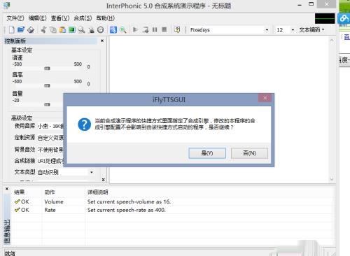Expand control panel with bottom double-chevron
The width and height of the screenshot is (350, 256).
pyautogui.click(x=103, y=180)
